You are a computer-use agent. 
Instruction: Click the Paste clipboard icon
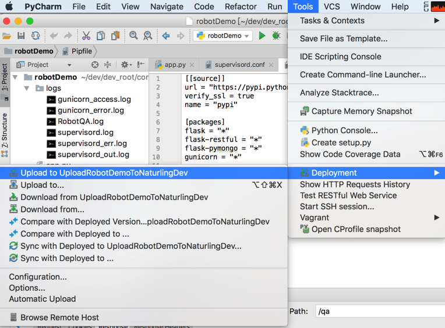pyautogui.click(x=115, y=35)
